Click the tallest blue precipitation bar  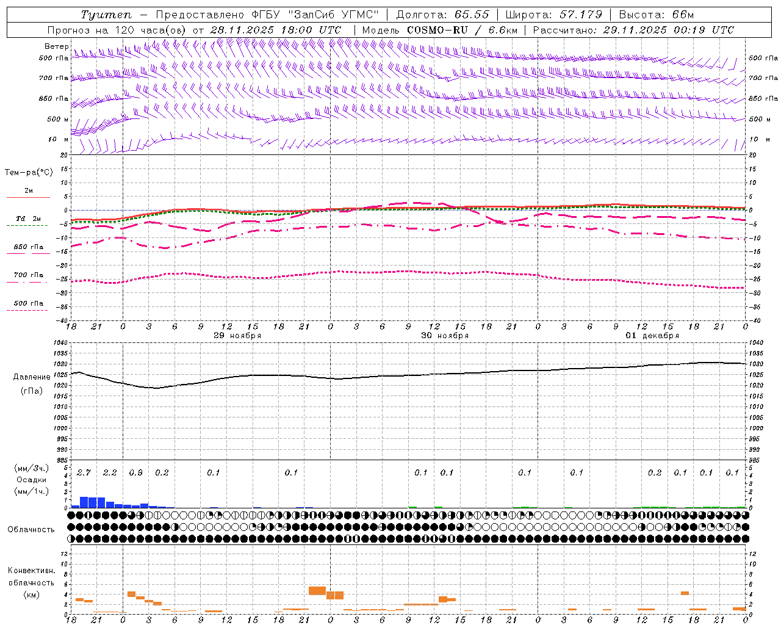pyautogui.click(x=84, y=502)
